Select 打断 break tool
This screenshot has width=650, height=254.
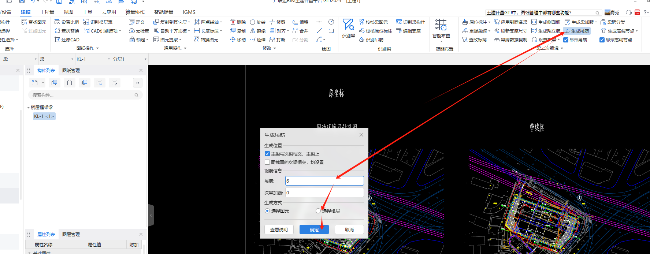coord(277,40)
